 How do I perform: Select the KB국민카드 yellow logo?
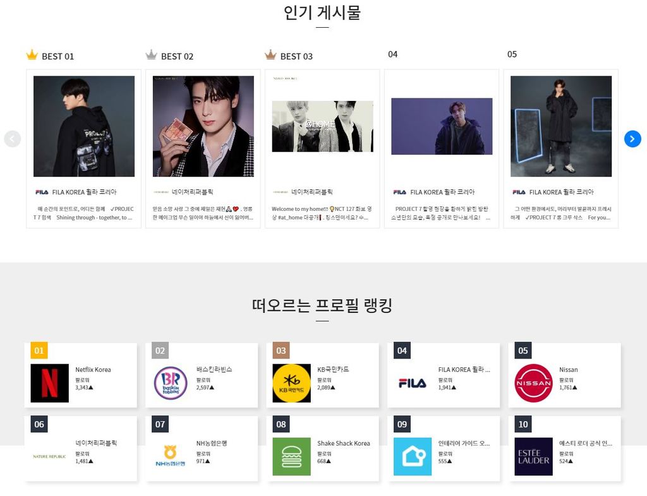click(292, 383)
